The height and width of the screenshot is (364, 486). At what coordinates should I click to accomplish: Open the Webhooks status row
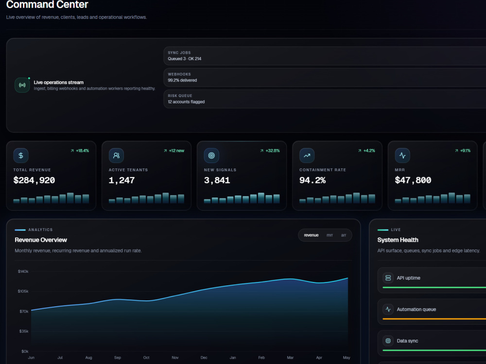click(325, 77)
